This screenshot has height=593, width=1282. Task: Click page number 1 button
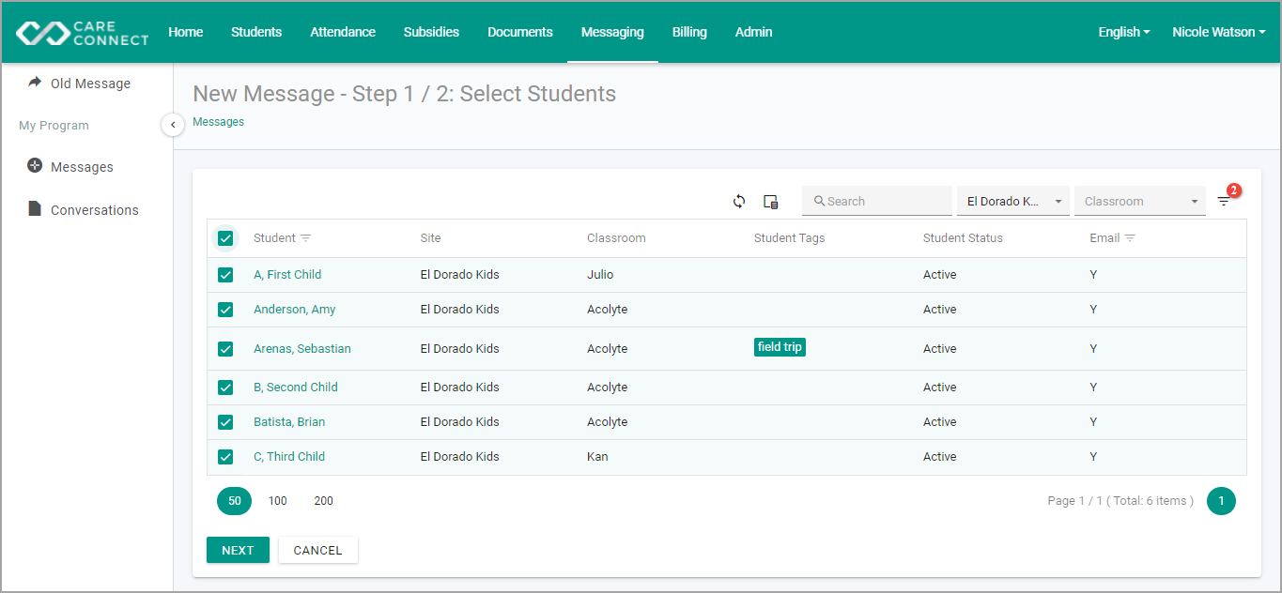(1221, 501)
